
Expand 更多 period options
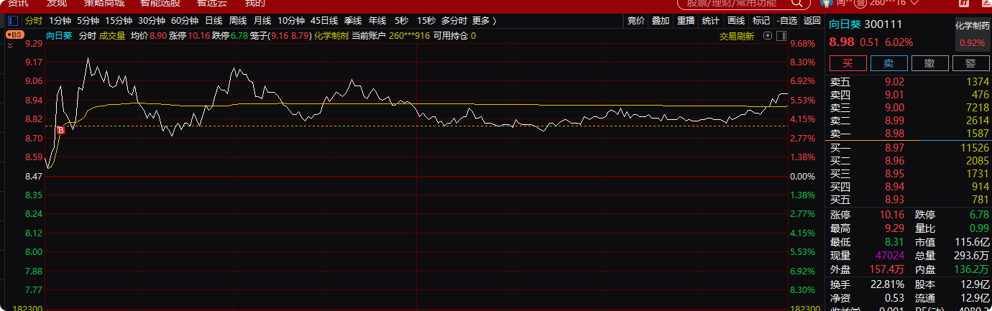(484, 21)
